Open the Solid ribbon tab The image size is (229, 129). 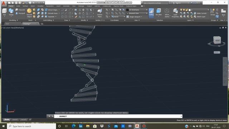18,6
